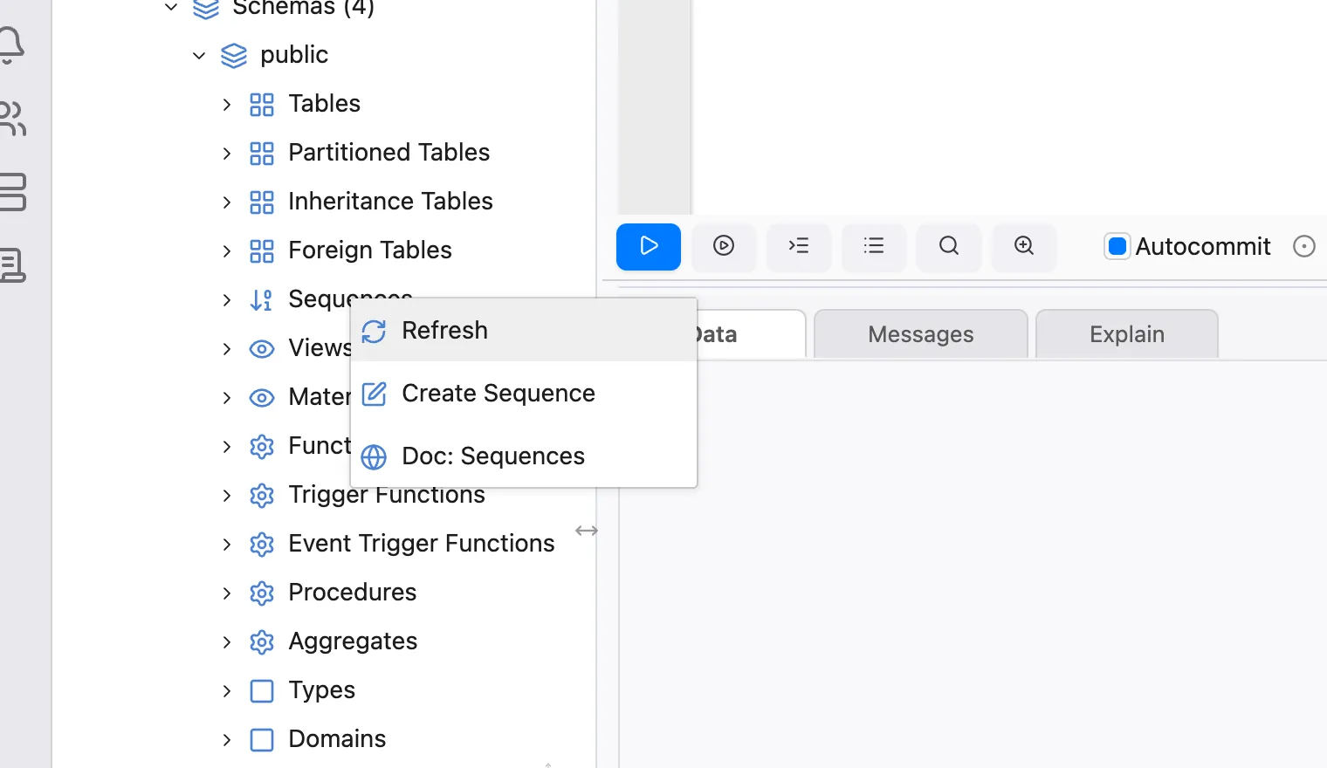Select the Foreign Tables tree row label
This screenshot has height=768, width=1327.
click(x=370, y=251)
